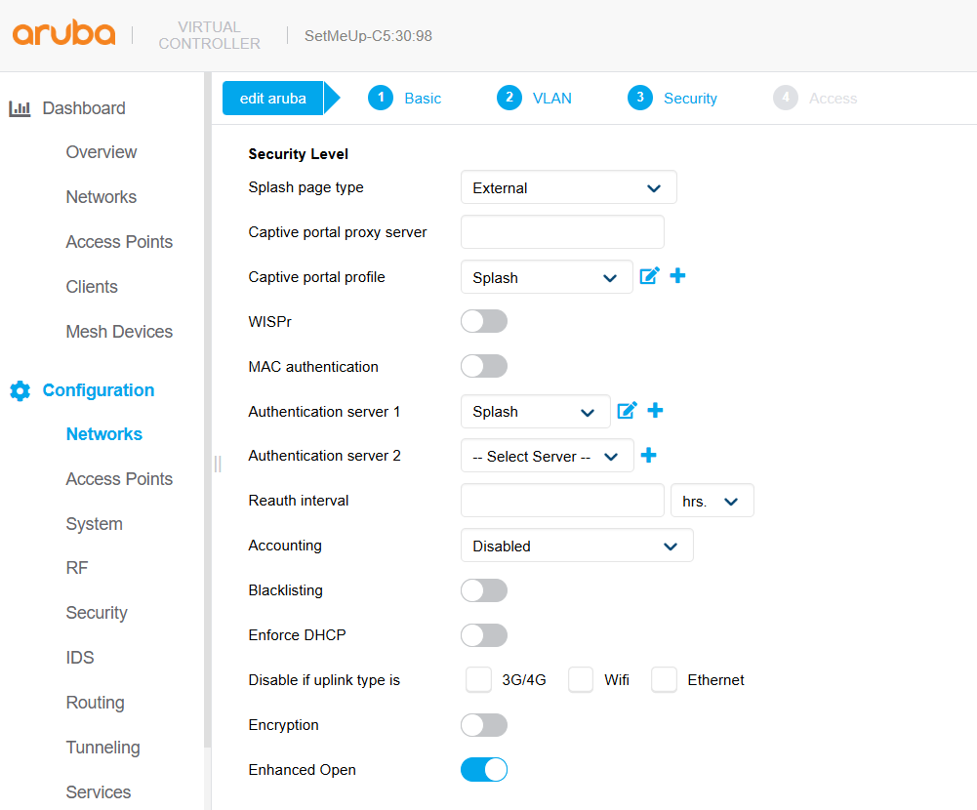Click the Captive portal proxy server field

(562, 232)
